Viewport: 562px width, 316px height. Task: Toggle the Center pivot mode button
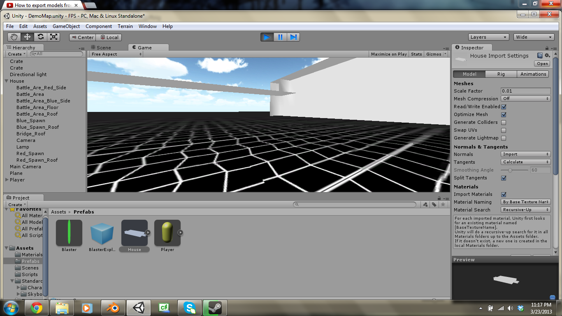[x=82, y=37]
